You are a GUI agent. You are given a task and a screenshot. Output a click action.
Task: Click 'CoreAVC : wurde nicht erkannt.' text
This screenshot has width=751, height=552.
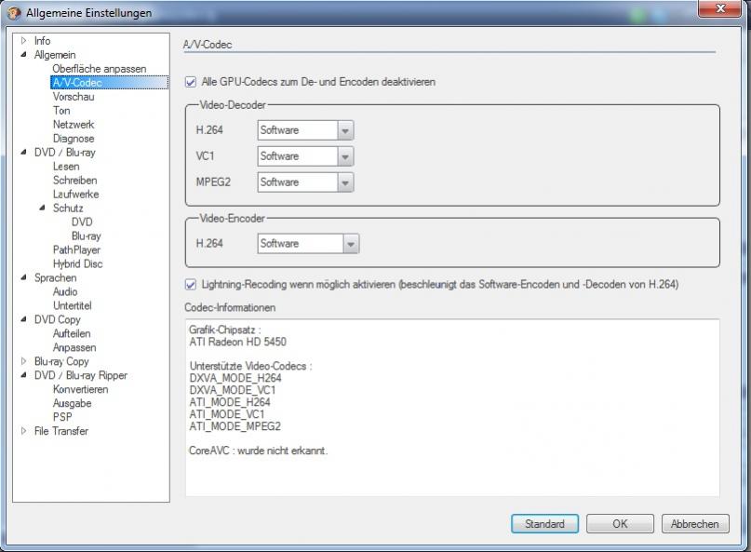[x=258, y=451]
